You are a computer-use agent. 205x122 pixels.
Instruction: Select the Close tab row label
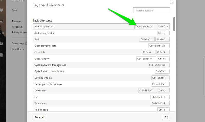pos(39,52)
